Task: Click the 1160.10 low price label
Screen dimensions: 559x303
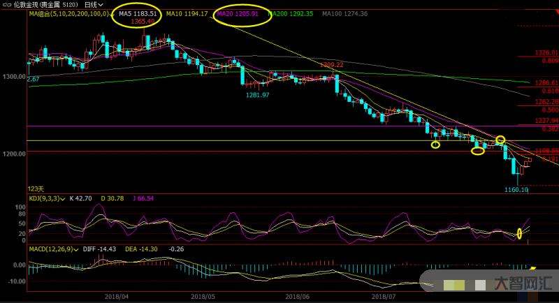Action: point(514,189)
